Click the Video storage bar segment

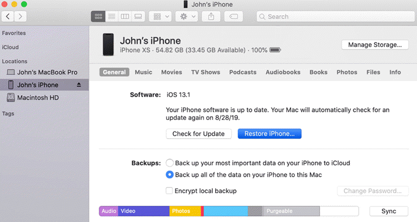tap(144, 211)
